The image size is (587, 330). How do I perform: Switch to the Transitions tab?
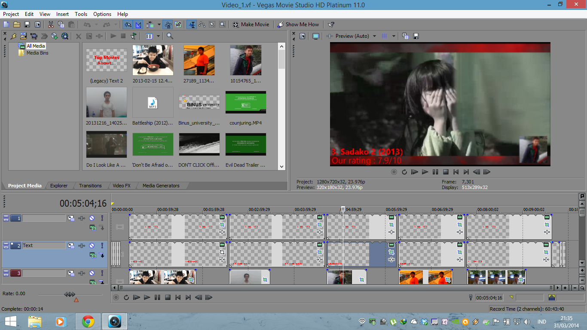point(90,186)
